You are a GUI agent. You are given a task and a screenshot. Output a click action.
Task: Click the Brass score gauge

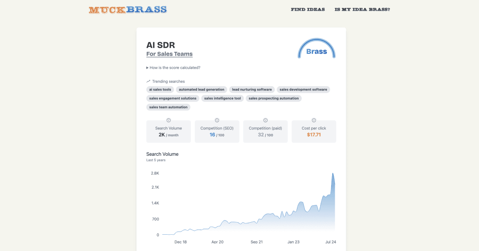click(x=317, y=49)
